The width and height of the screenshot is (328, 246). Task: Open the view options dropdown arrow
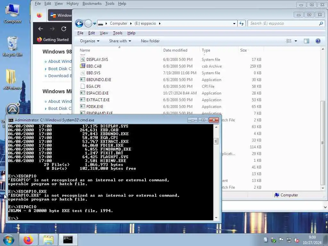pos(296,41)
